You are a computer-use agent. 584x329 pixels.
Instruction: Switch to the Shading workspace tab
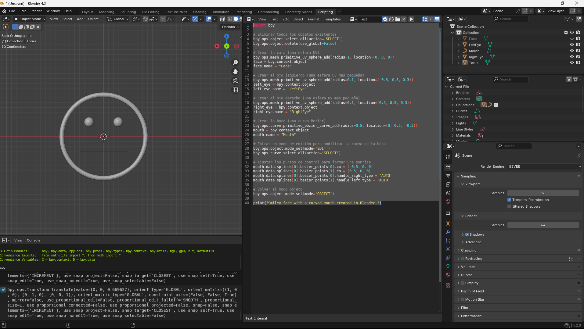200,12
